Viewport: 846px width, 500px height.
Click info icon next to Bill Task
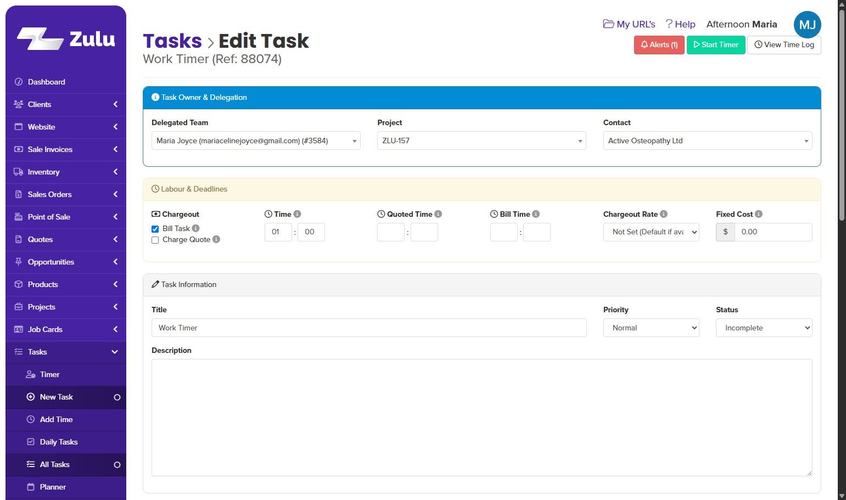tap(195, 228)
